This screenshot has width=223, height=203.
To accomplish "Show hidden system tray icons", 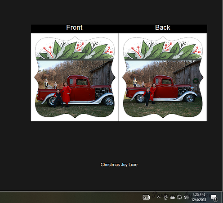I will (x=159, y=197).
